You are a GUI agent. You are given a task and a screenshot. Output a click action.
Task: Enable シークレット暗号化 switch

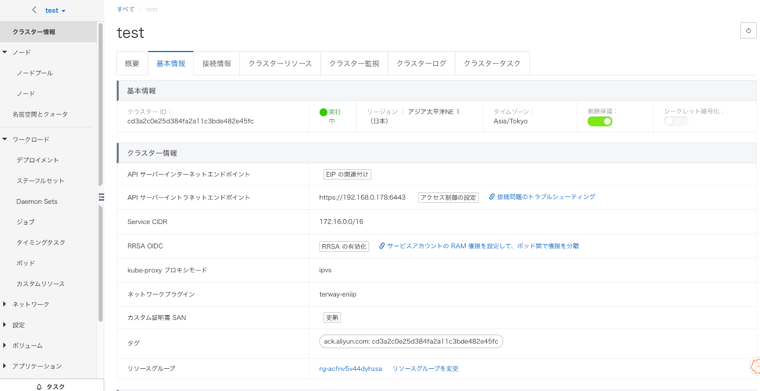(676, 121)
